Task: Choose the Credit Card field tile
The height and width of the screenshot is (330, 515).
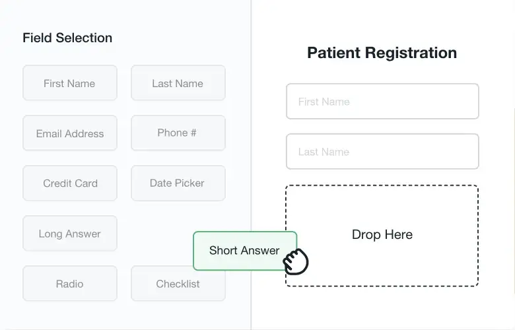Action: click(70, 183)
